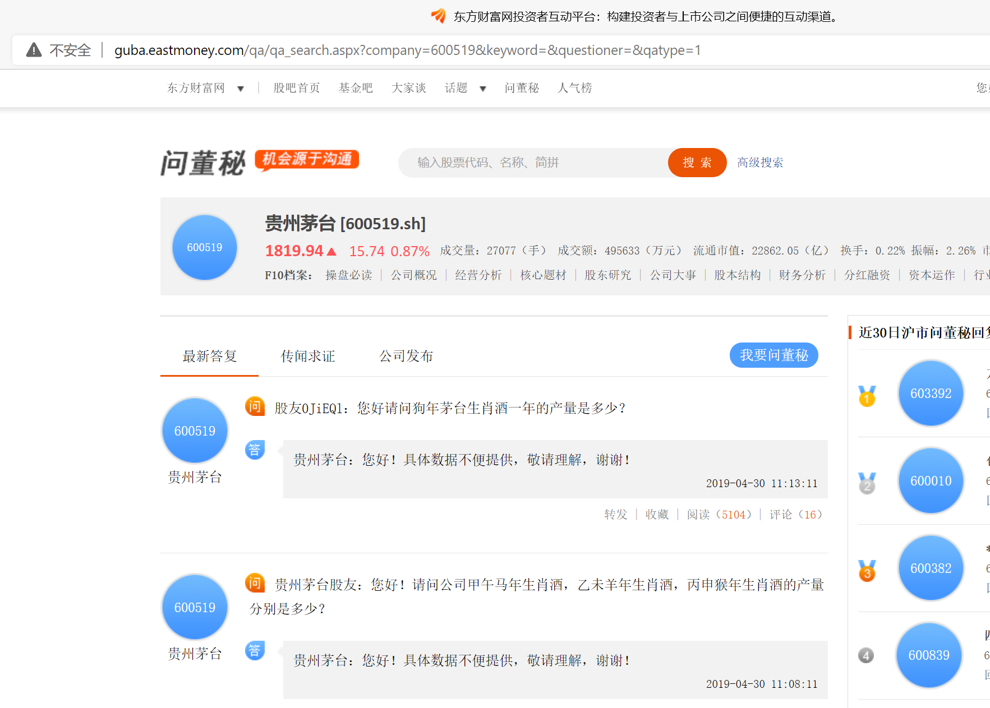The width and height of the screenshot is (990, 708).
Task: Click the silver second-place medal icon
Action: (867, 483)
